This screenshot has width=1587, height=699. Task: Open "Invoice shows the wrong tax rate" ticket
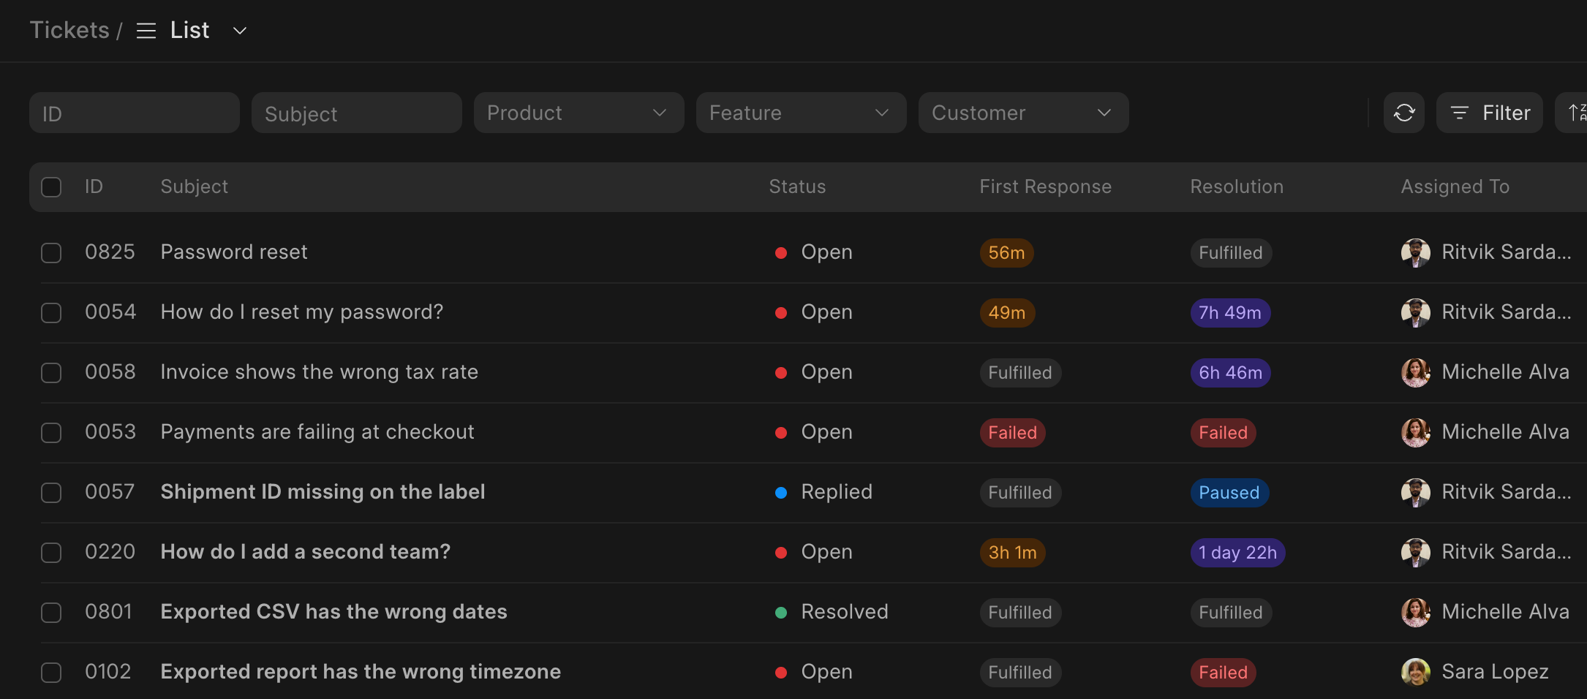(x=319, y=372)
